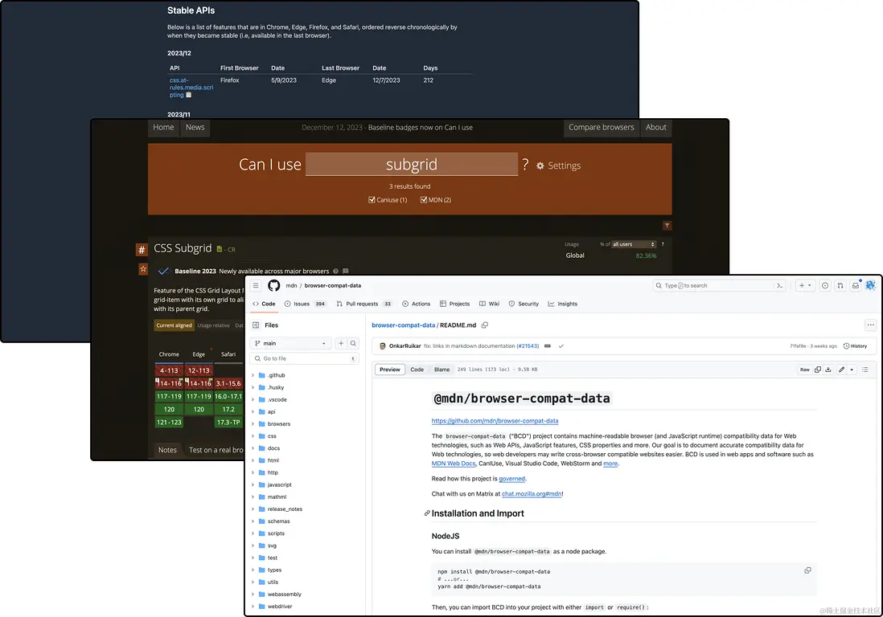This screenshot has height=617, width=883.
Task: Open MDN Web Docs link
Action: pos(454,464)
